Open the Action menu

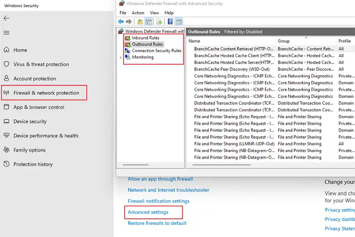(x=138, y=13)
